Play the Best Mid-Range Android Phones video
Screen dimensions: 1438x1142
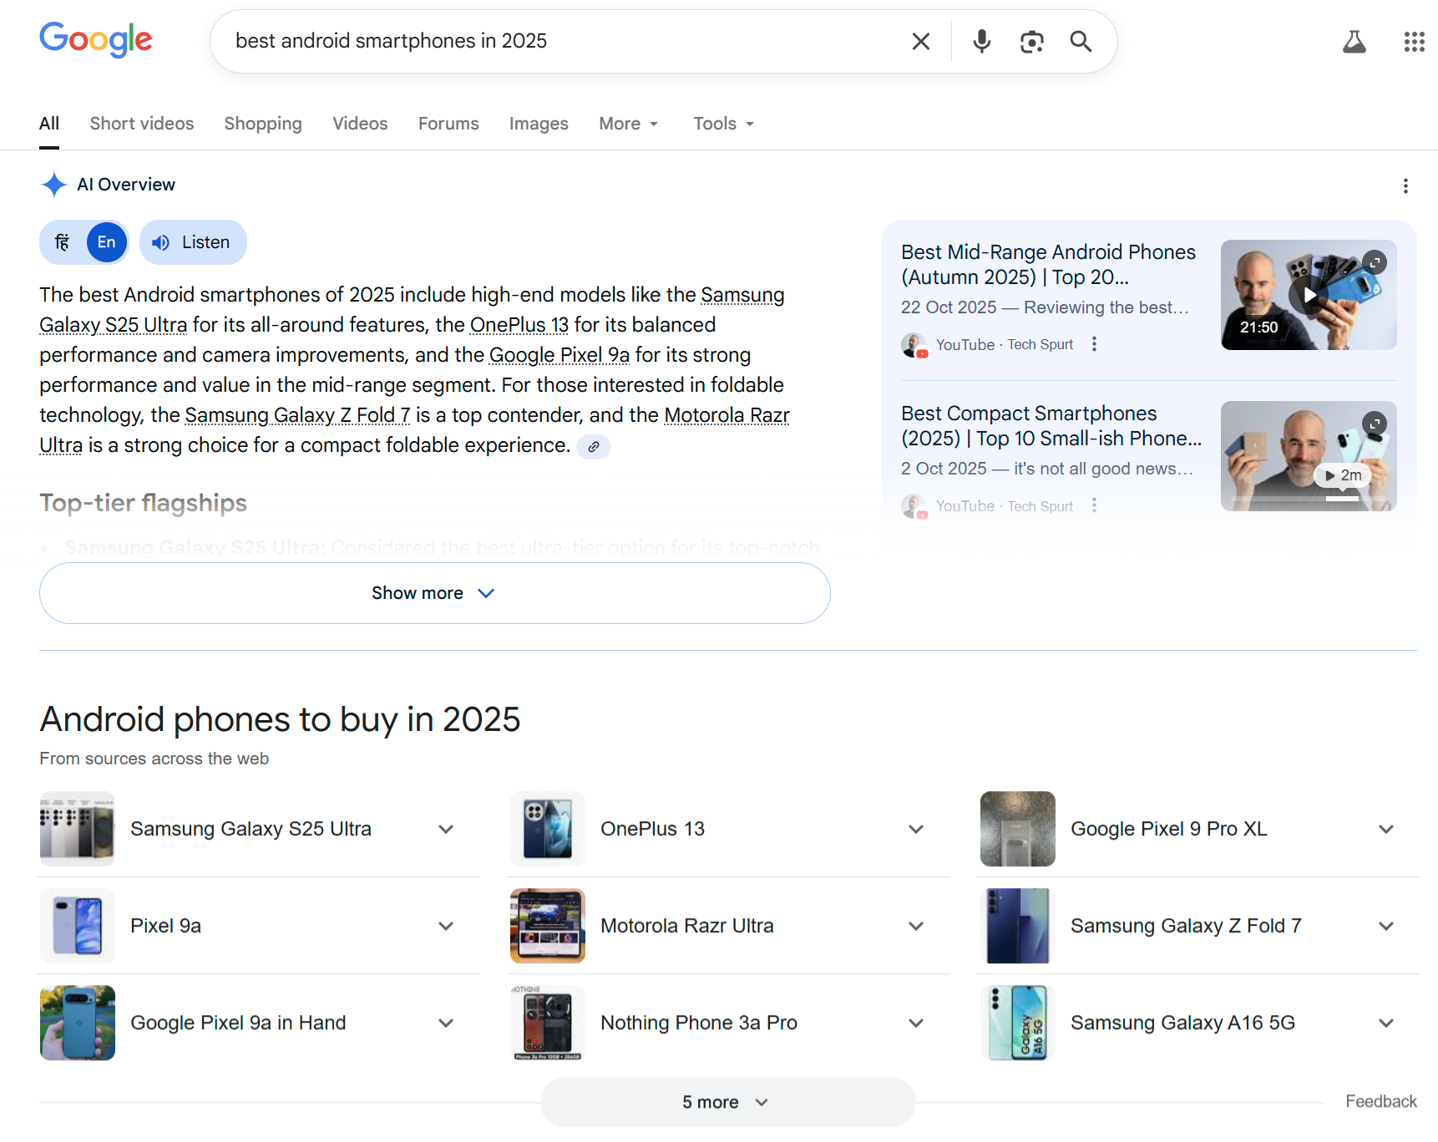pyautogui.click(x=1308, y=295)
